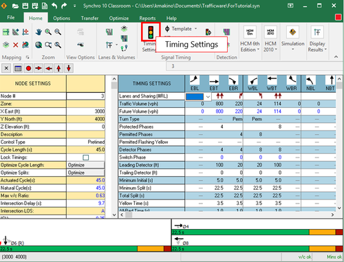Expand the Display Results dropdown arrow

(325, 50)
